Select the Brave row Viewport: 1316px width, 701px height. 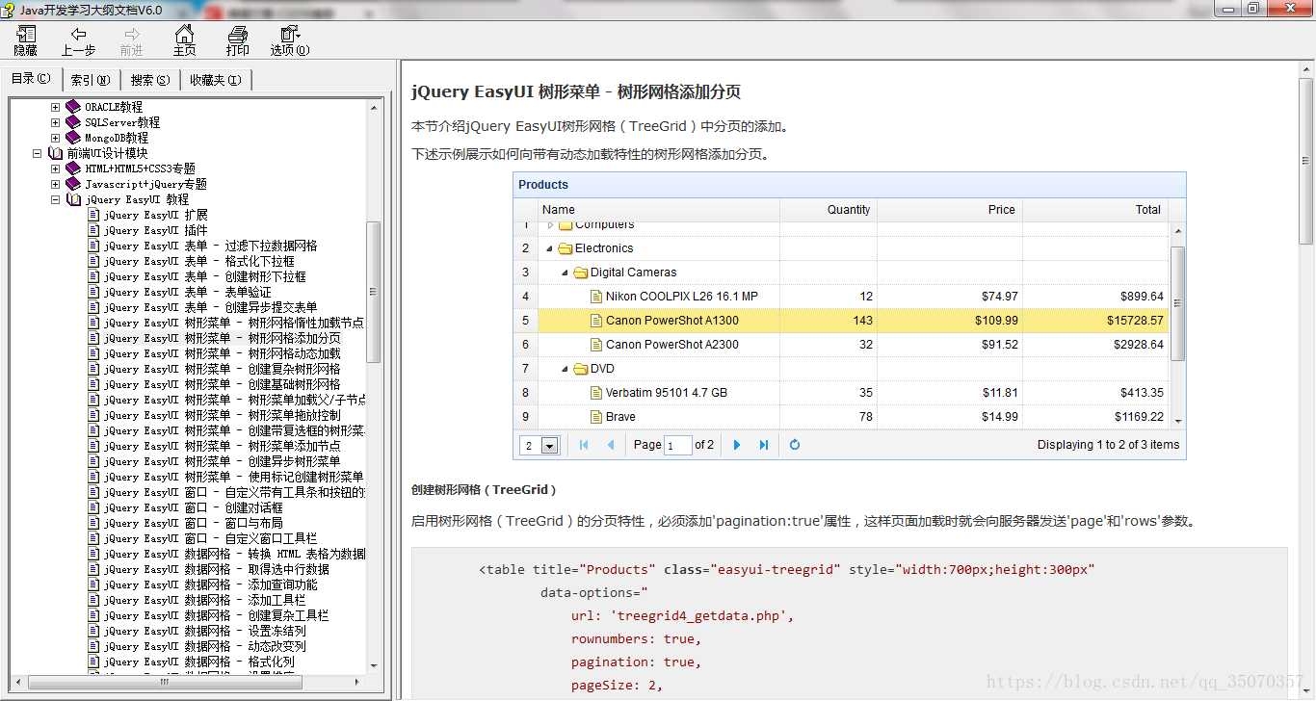tap(841, 417)
